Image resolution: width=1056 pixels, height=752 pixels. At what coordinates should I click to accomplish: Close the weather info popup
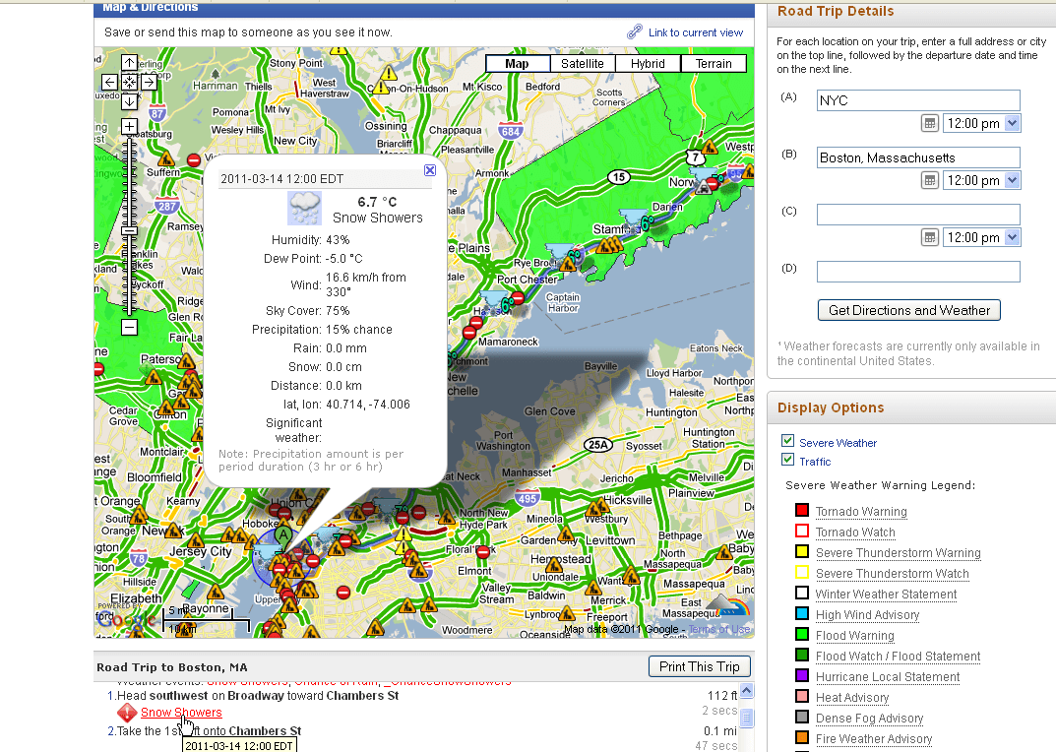click(430, 170)
